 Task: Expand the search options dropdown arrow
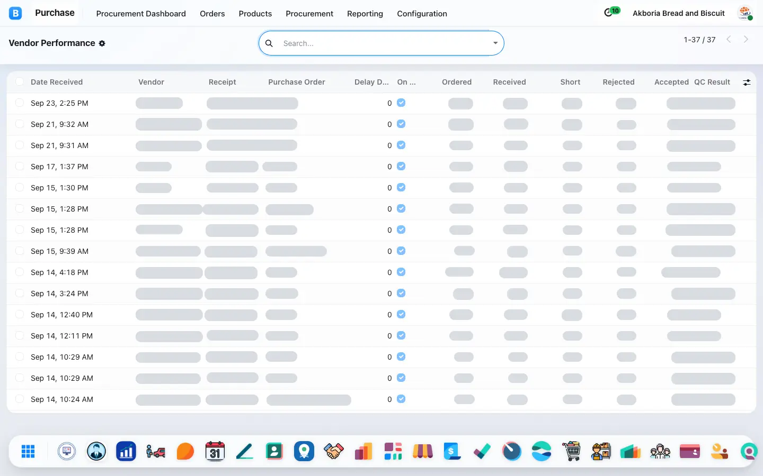495,43
